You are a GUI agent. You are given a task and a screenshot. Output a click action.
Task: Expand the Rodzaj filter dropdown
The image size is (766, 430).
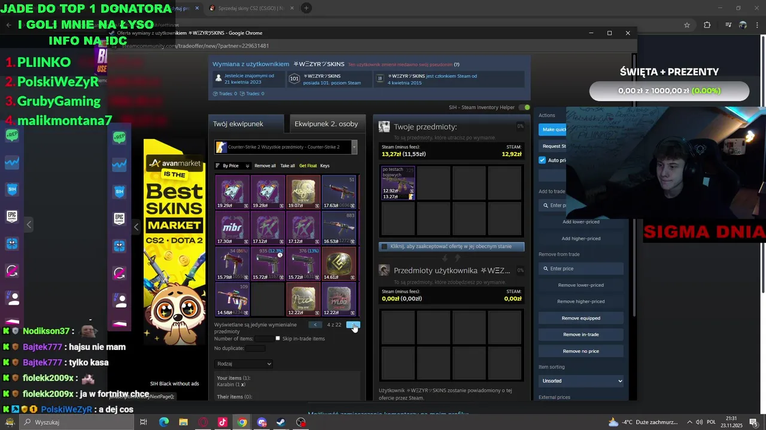(x=244, y=364)
